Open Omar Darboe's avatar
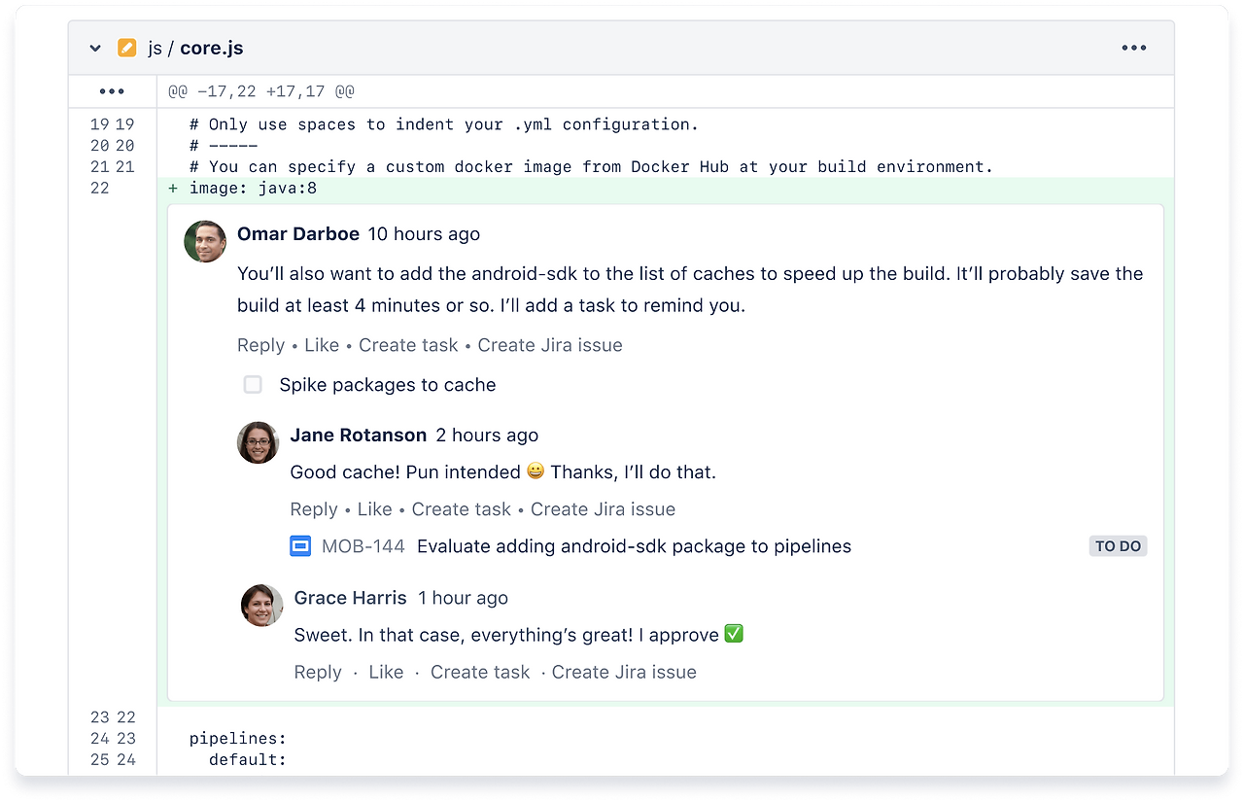The image size is (1244, 802). tap(204, 240)
